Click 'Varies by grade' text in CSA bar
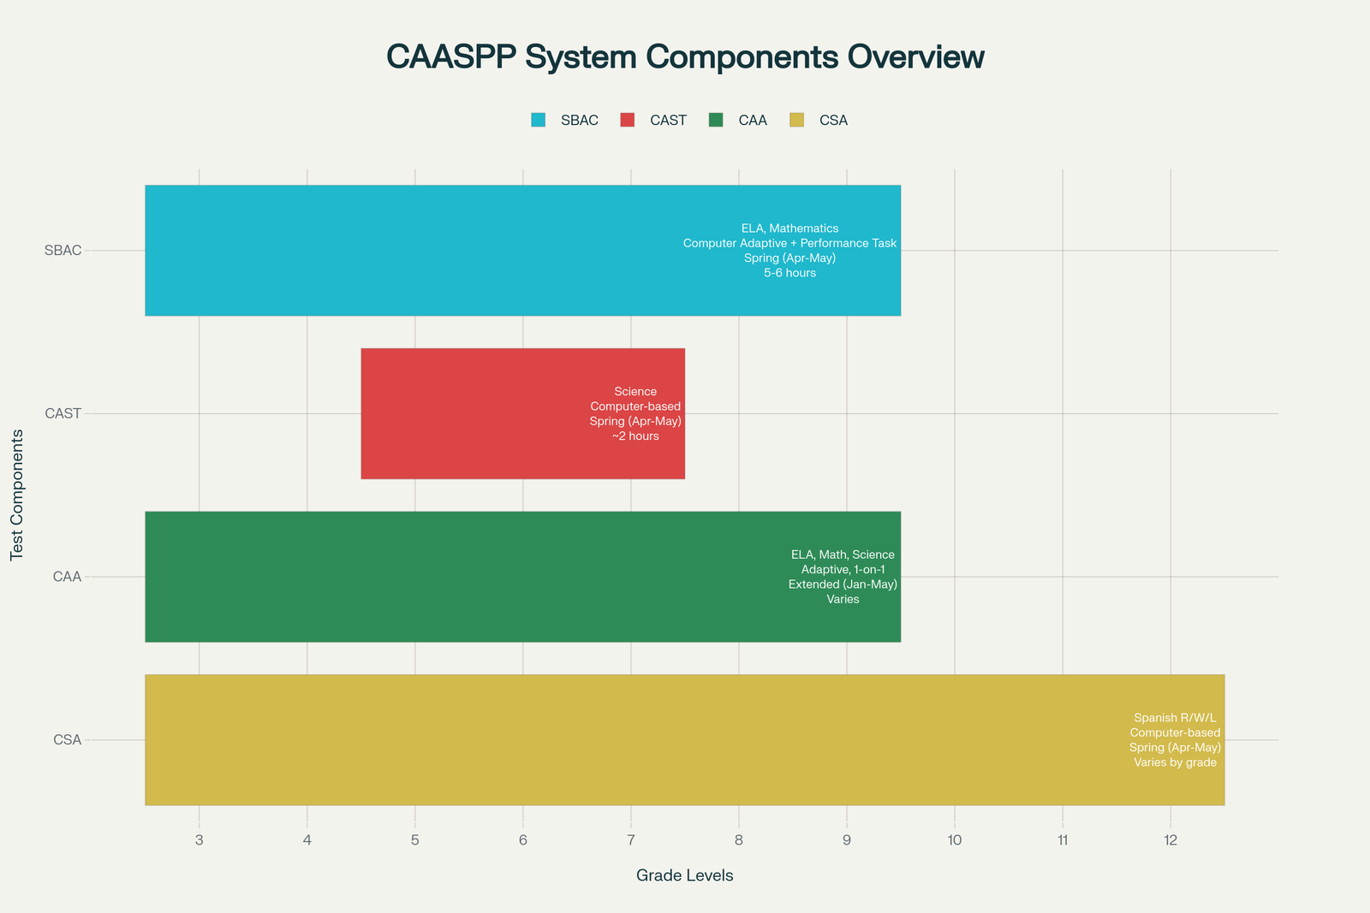 tap(1175, 762)
